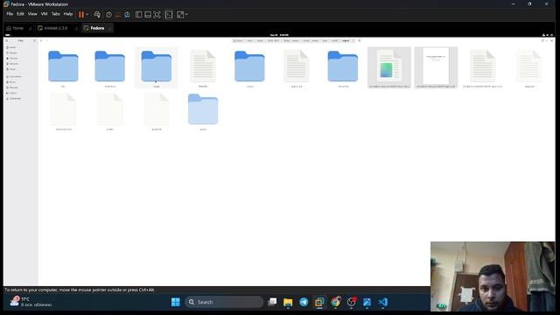Select the document file with green-blue image thumbnail
The height and width of the screenshot is (315, 560).
(389, 66)
